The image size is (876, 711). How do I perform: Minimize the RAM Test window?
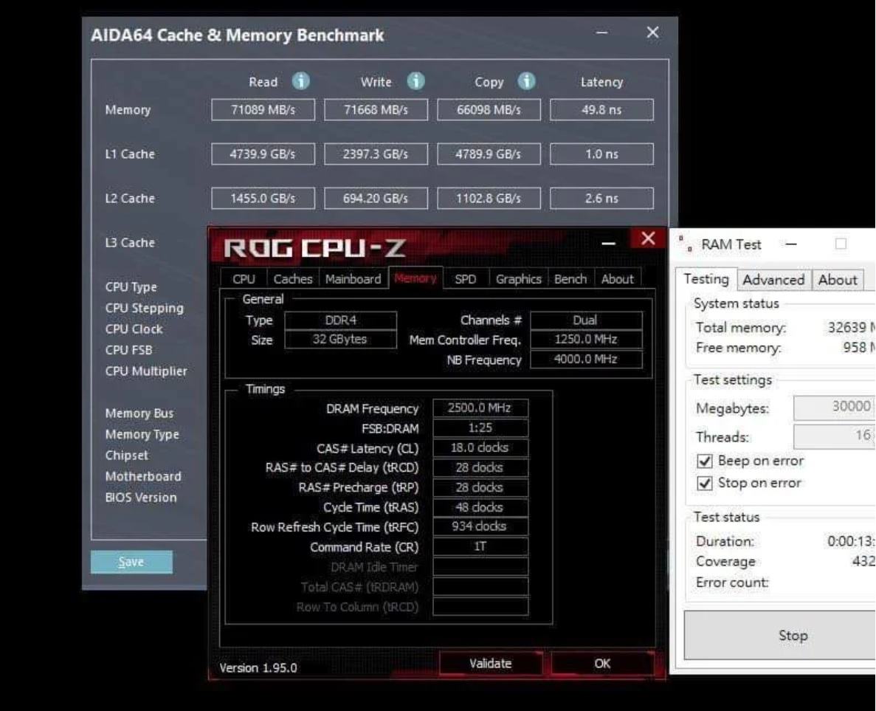(791, 244)
